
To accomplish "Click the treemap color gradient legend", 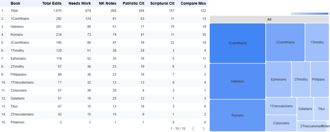I will pyautogui.click(x=309, y=14).
